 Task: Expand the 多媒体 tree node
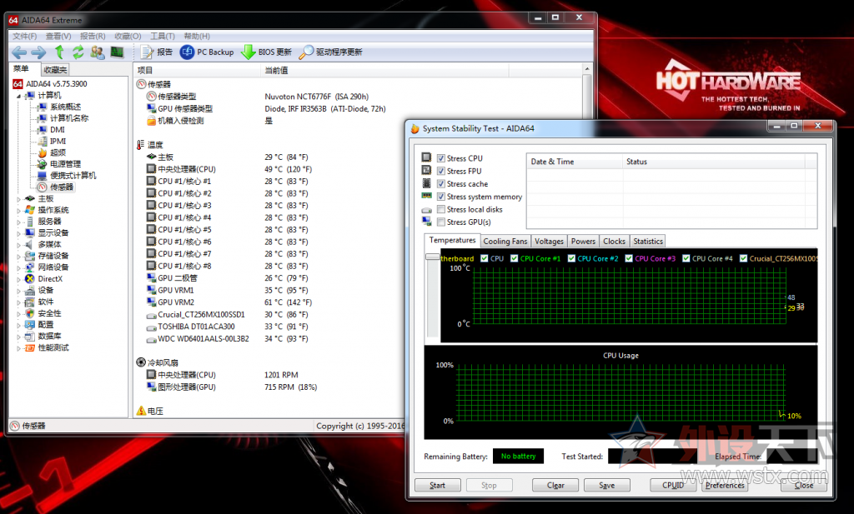[x=18, y=245]
